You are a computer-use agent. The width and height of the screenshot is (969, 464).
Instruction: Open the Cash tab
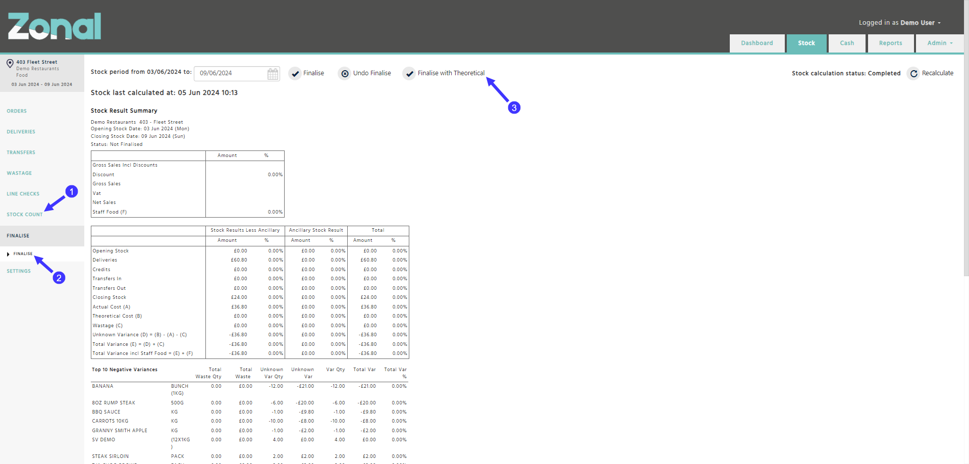click(x=847, y=43)
